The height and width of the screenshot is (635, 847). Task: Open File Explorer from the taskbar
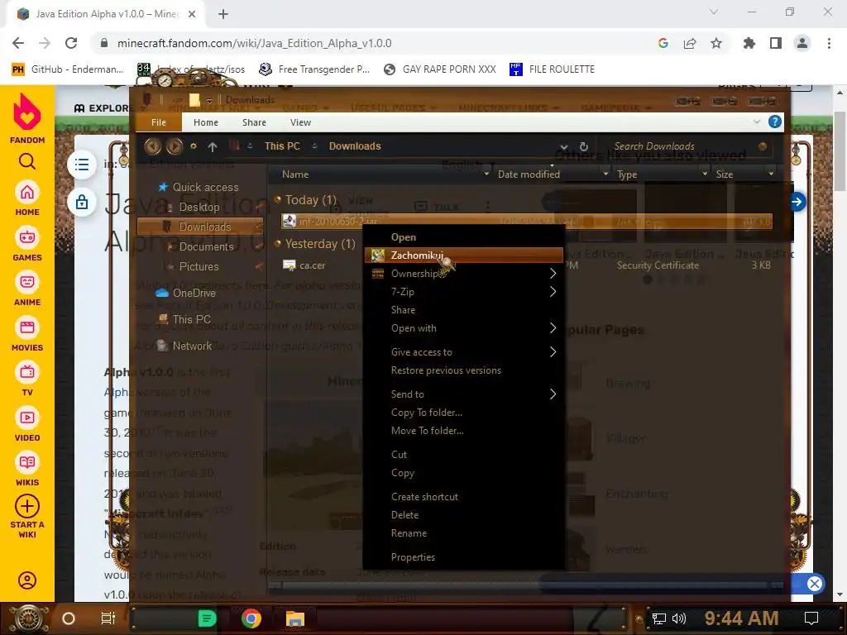click(295, 618)
